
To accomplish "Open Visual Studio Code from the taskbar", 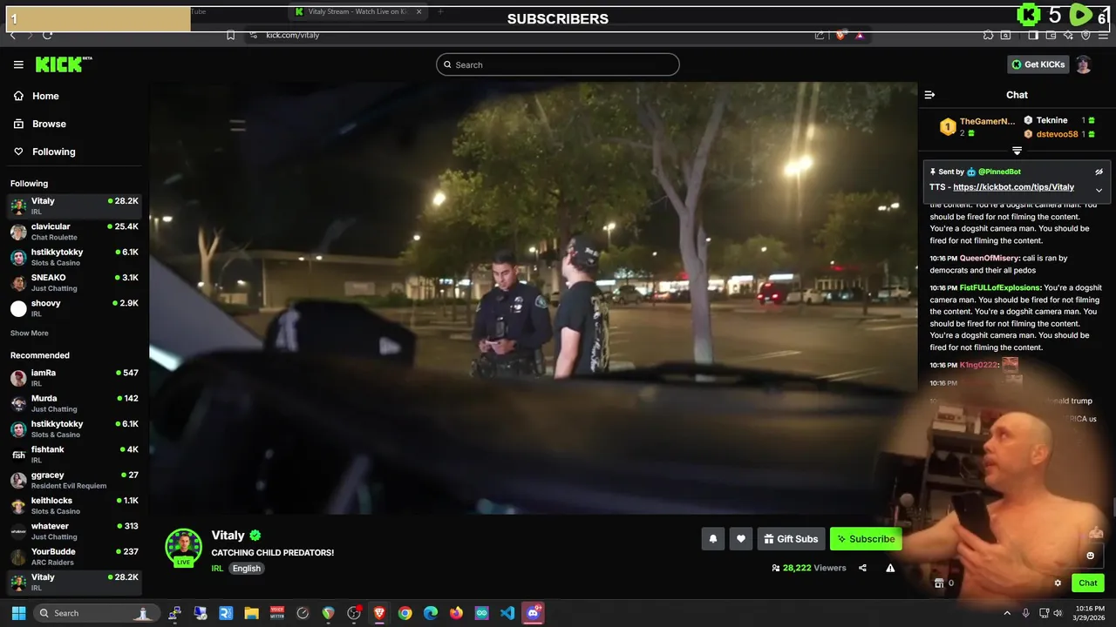I will coord(507,613).
